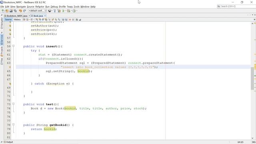Viewport: 256px width, 144px height.
Task: Click Clean and Build Project icon
Action: coord(59,11)
